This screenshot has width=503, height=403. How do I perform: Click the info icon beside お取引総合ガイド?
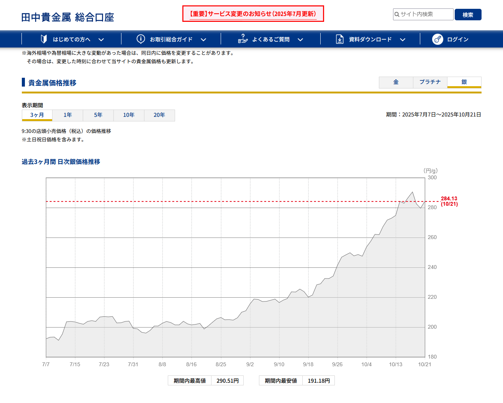point(141,39)
